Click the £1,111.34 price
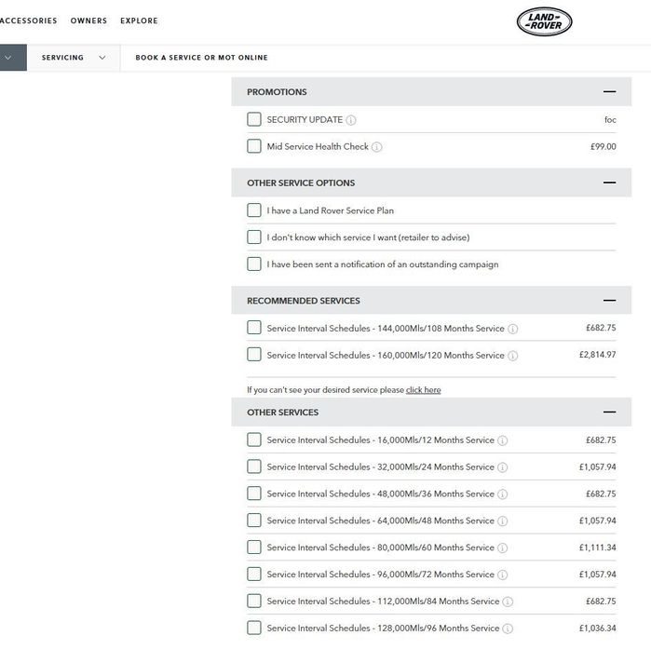 point(597,548)
